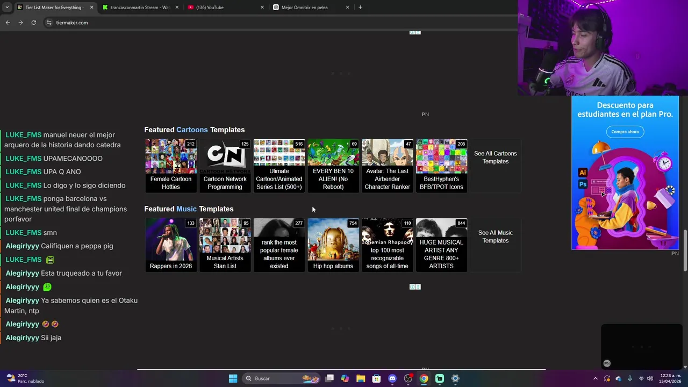Click the 'UPA Q ANO' chat message

coord(62,172)
